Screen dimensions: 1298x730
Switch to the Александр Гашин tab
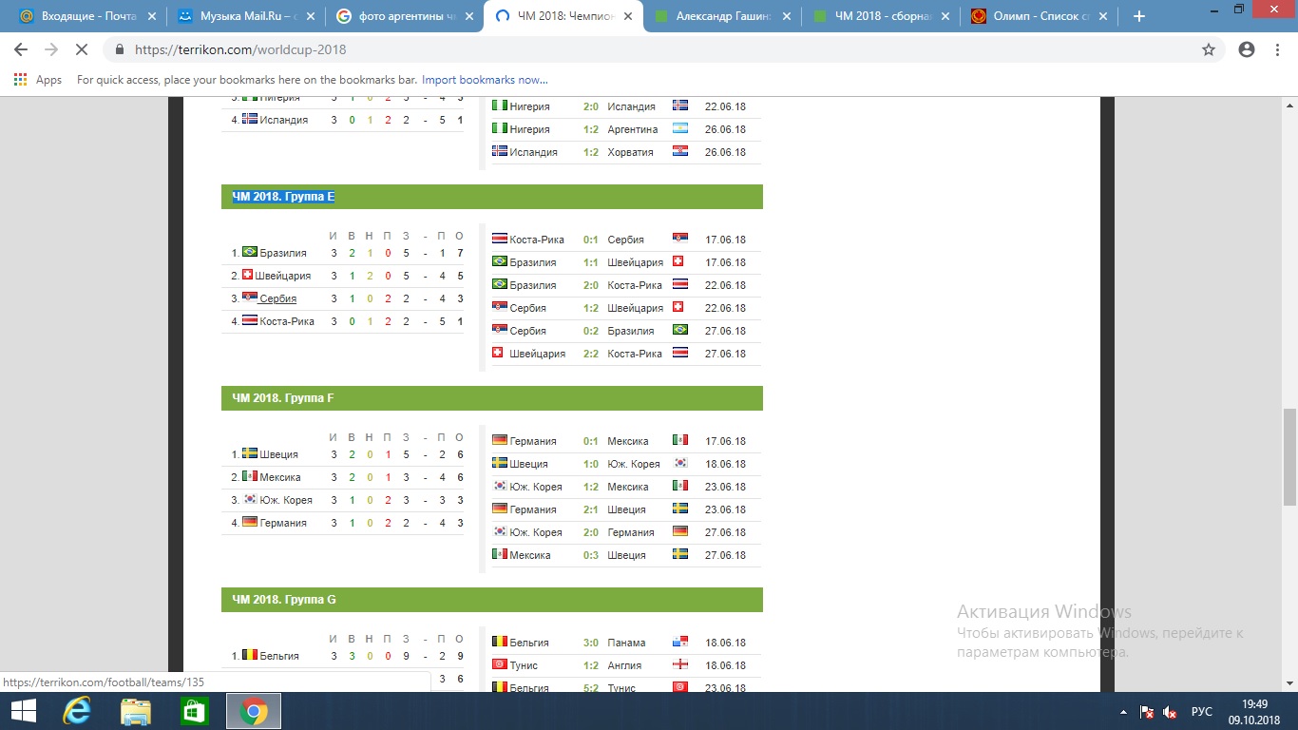tap(722, 16)
